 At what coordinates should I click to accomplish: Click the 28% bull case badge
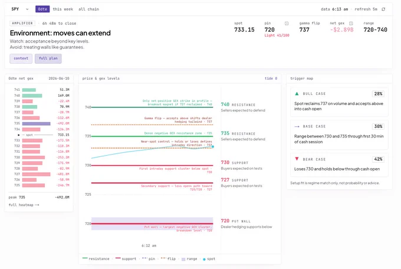click(x=378, y=94)
